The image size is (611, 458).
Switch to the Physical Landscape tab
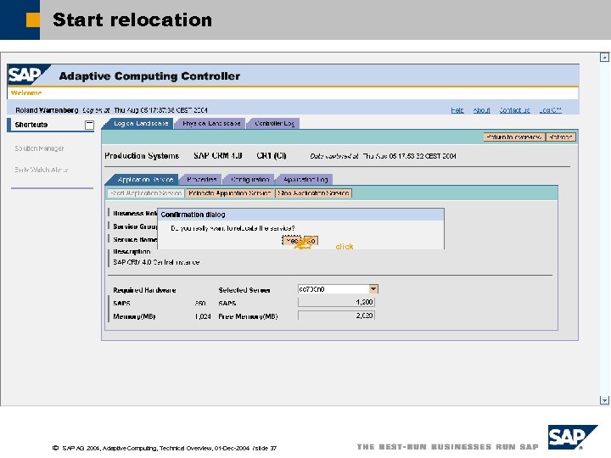pyautogui.click(x=210, y=124)
